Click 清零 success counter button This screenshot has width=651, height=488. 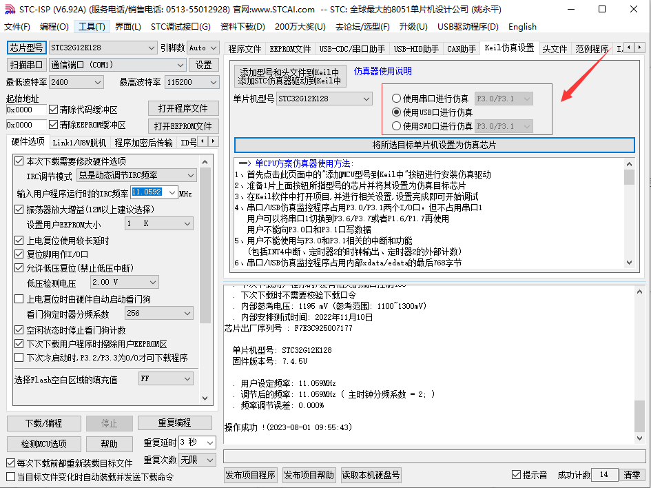(x=632, y=475)
